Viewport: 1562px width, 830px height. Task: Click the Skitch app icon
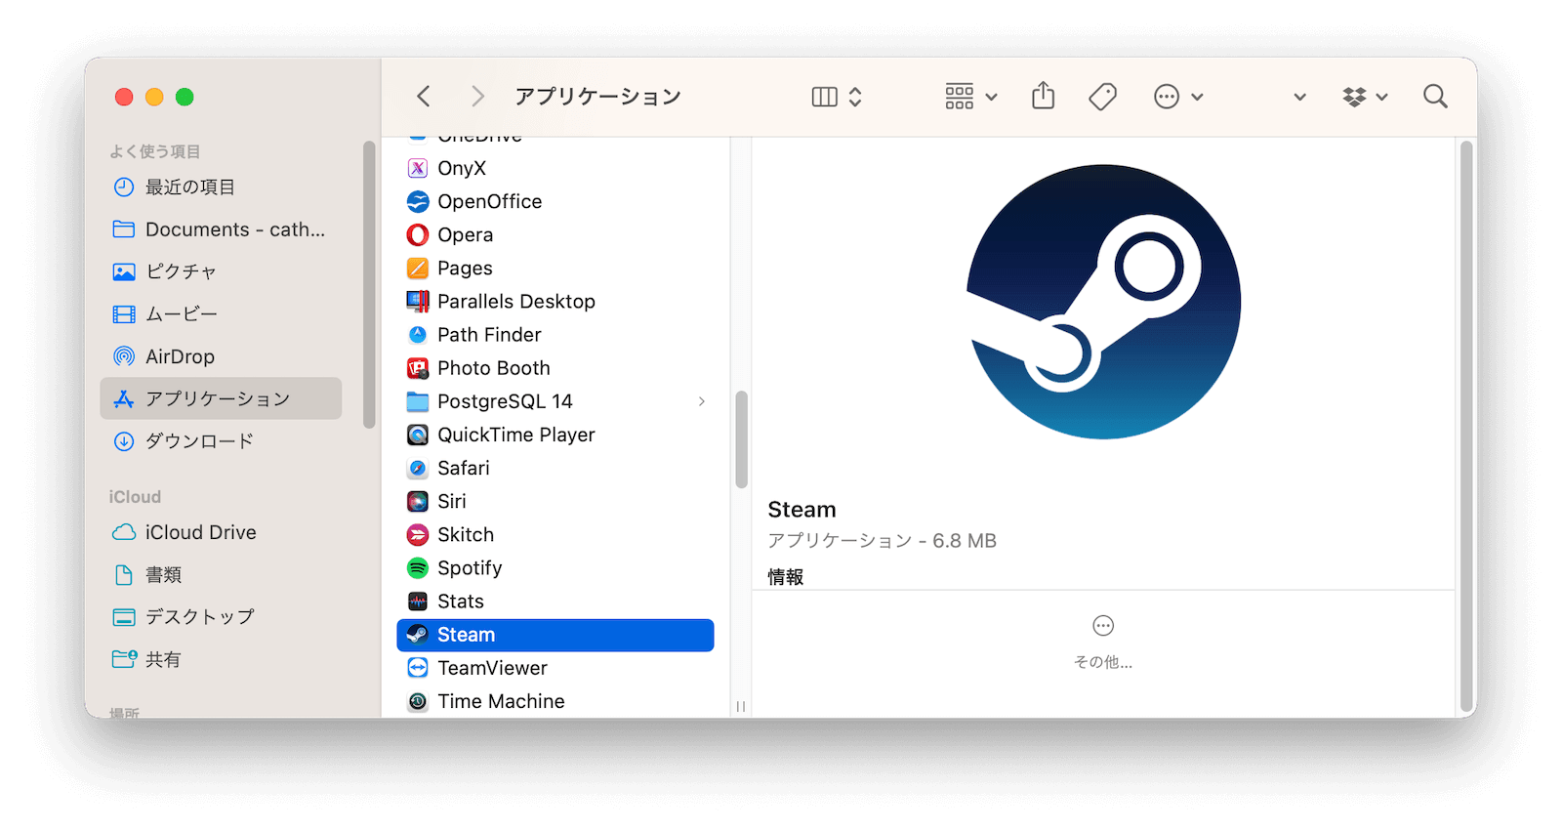[x=418, y=534]
